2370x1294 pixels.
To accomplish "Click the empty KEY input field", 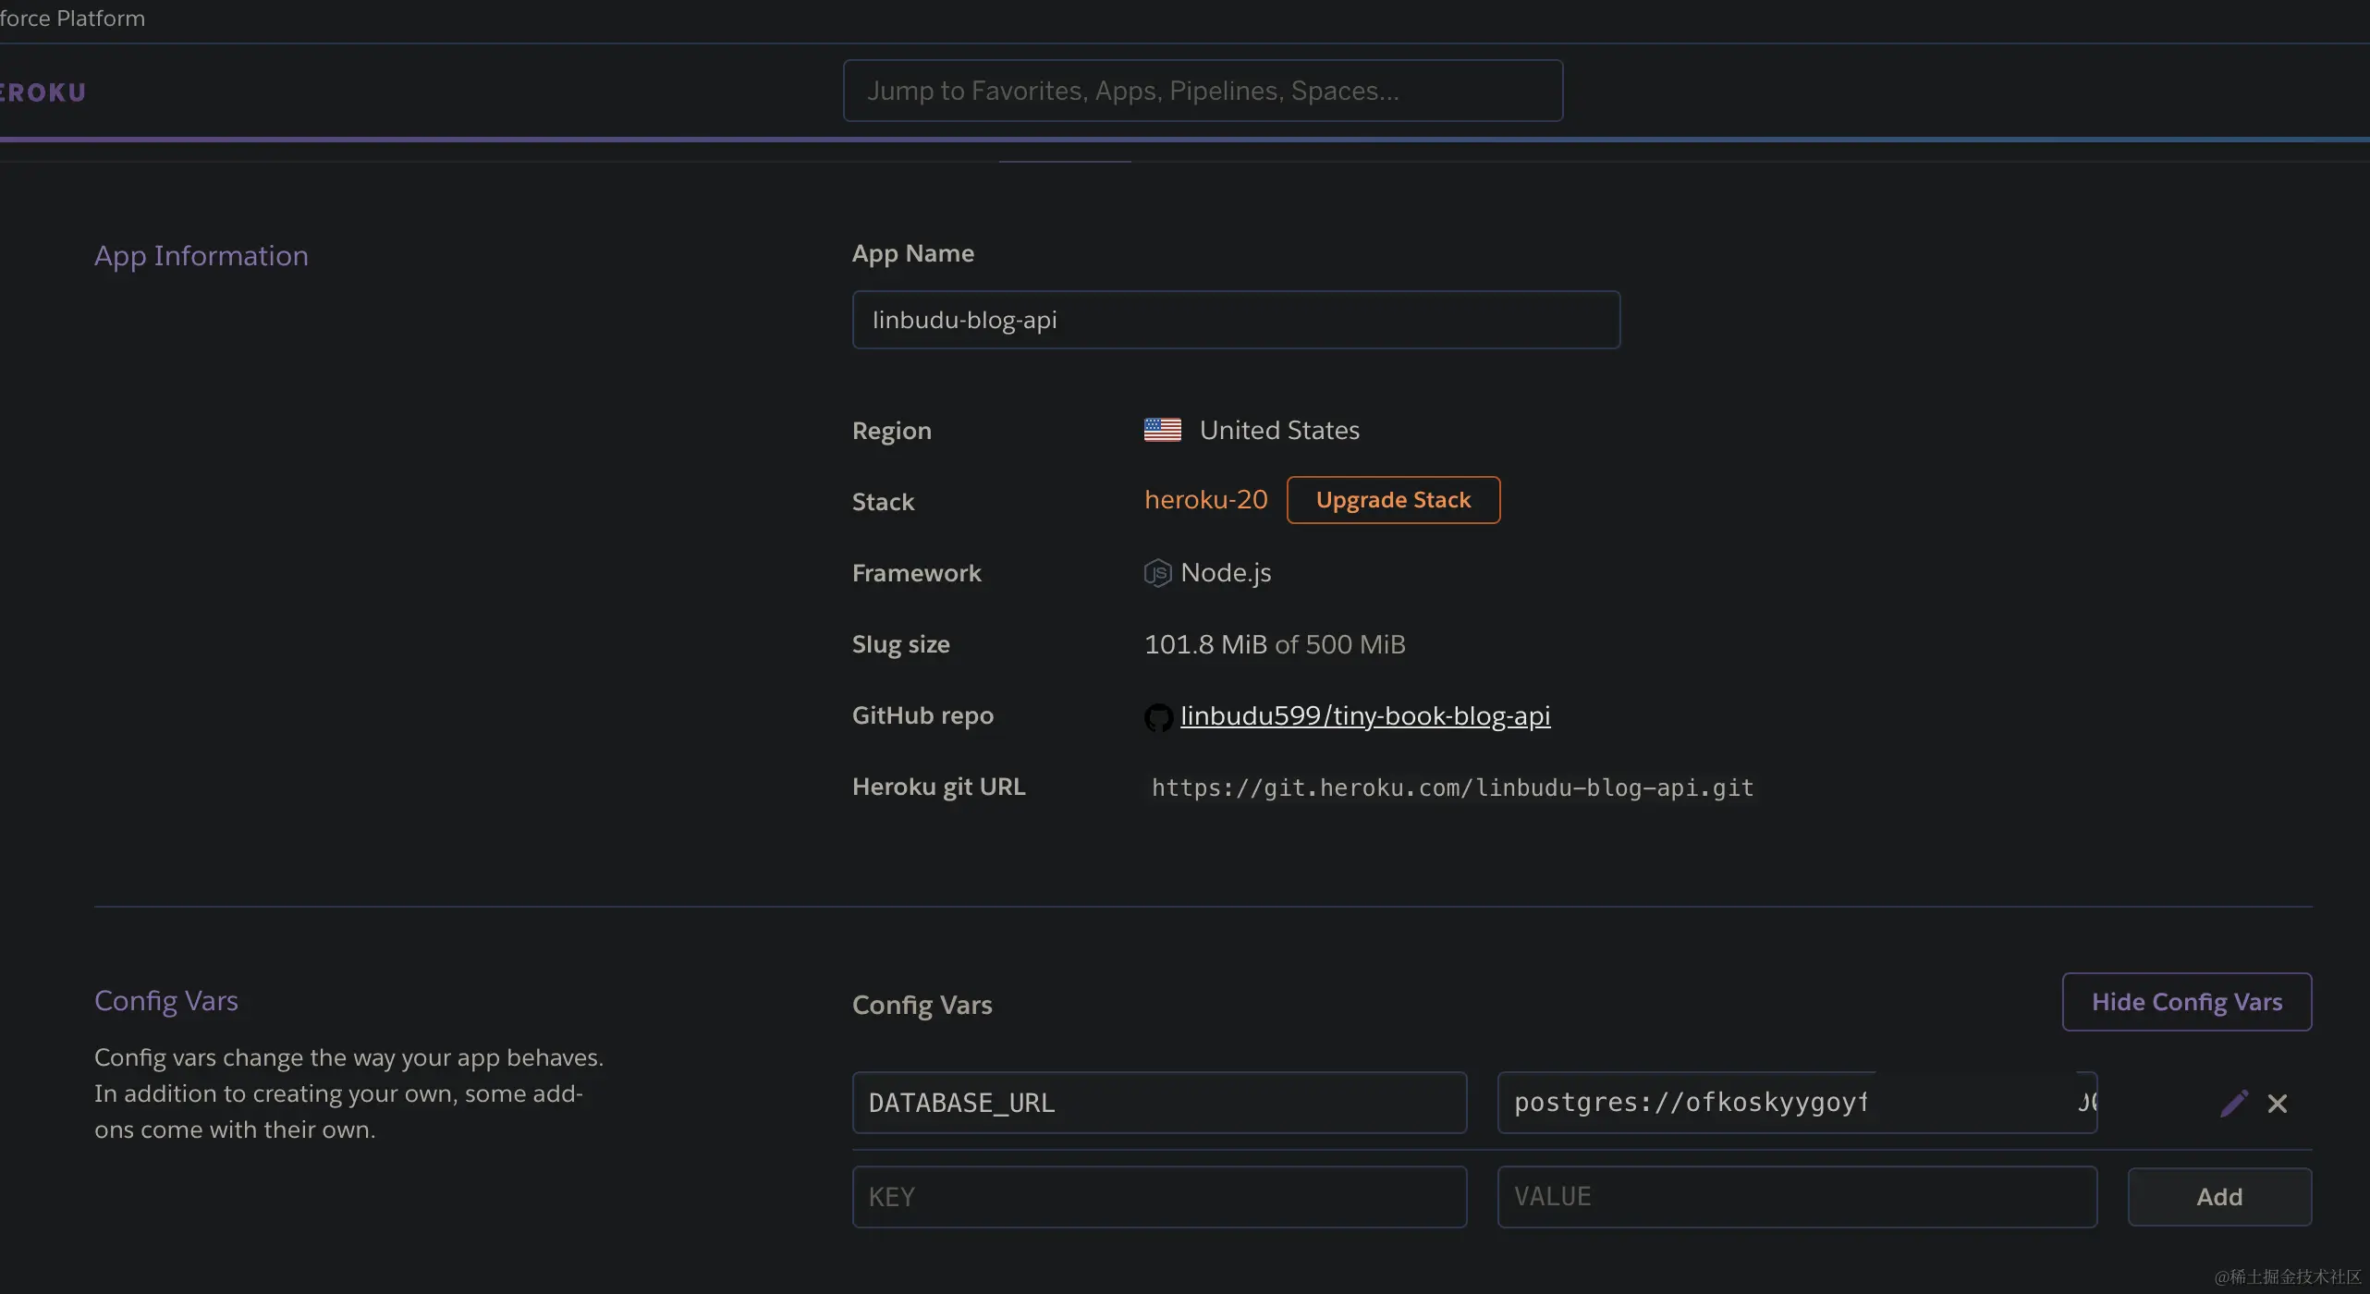I will tap(1158, 1197).
